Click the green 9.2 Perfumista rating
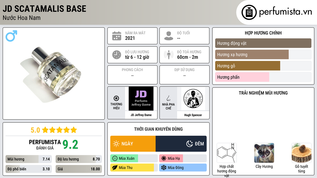Viewport: 317px width, 178px height. 70,145
